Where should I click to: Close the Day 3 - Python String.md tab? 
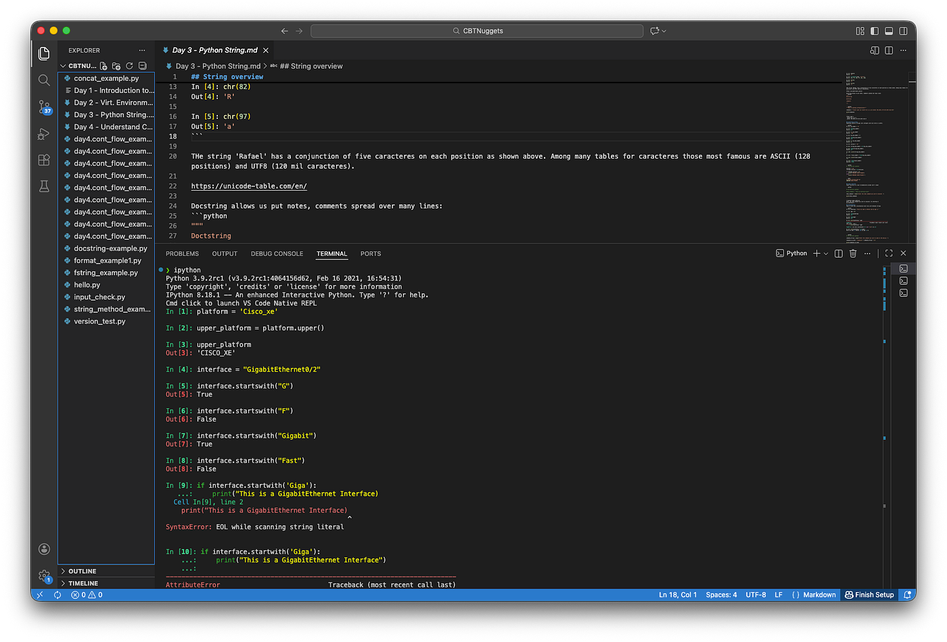[266, 51]
